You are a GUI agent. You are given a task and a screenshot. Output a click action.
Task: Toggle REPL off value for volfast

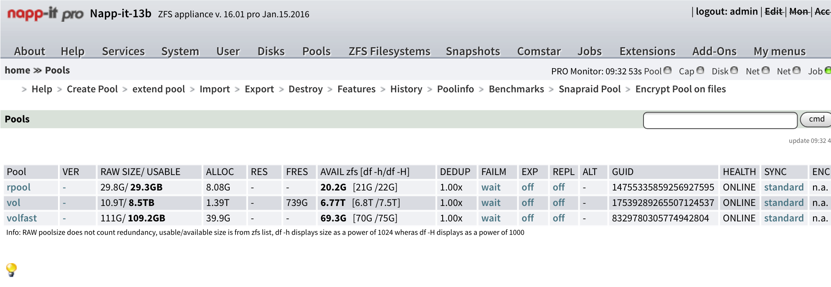(559, 218)
